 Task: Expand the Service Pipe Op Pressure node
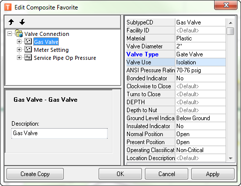[x=19, y=57]
